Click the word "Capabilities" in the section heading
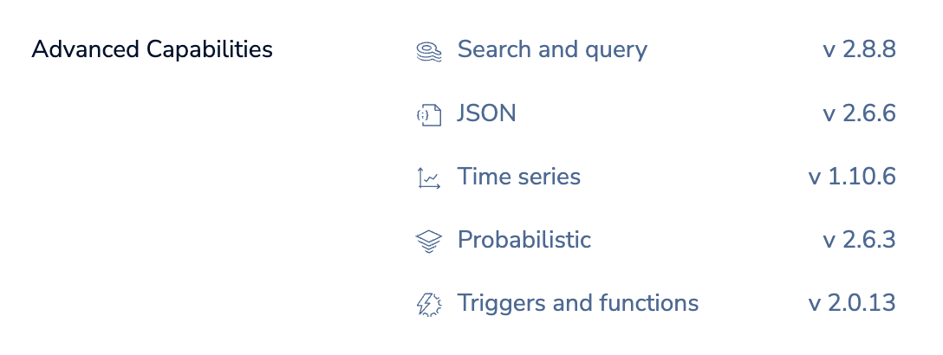This screenshot has height=355, width=943. [x=209, y=49]
